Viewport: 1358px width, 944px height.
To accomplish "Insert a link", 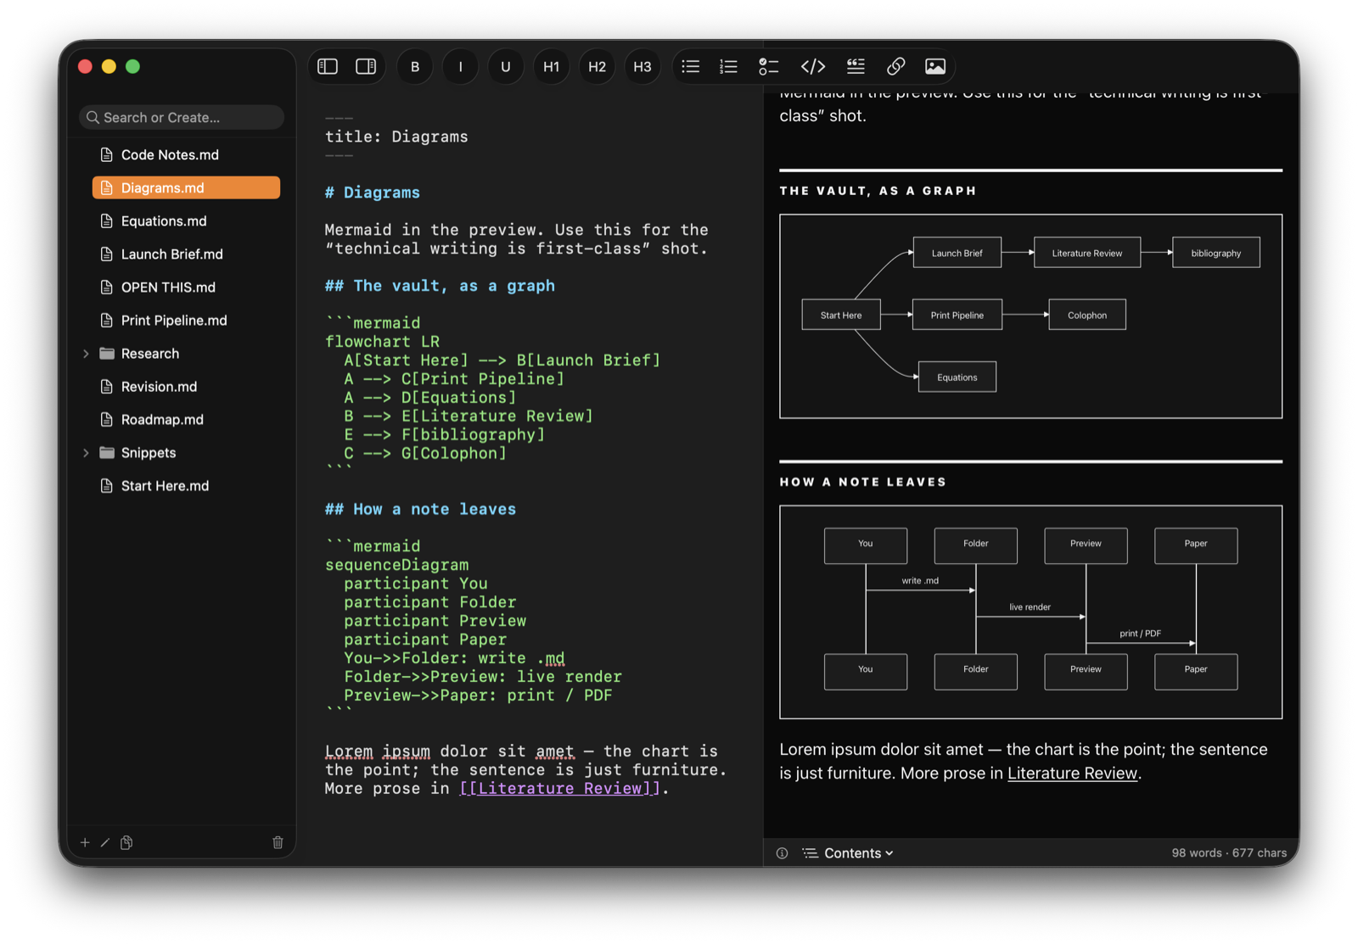I will [895, 66].
